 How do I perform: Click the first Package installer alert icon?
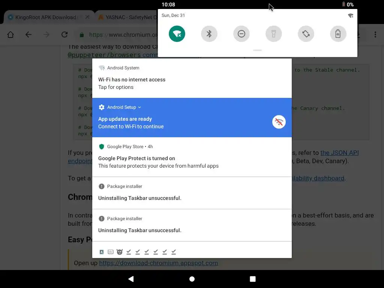tap(101, 186)
